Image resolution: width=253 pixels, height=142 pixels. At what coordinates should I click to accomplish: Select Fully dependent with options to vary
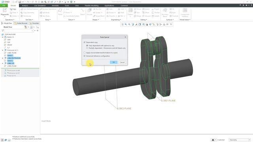point(87,46)
